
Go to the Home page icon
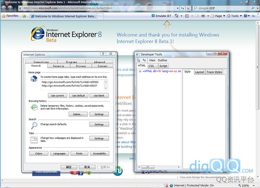pyautogui.click(x=176, y=16)
